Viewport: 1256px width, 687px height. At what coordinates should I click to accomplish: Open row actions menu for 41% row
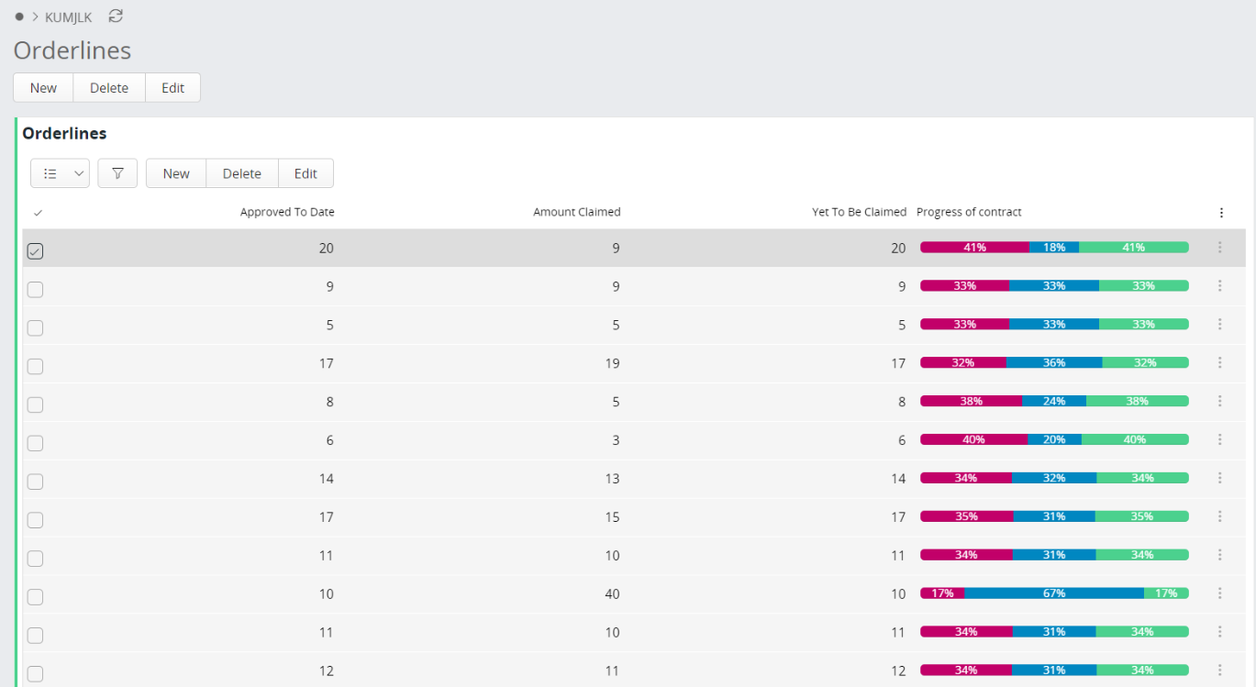click(x=1219, y=248)
